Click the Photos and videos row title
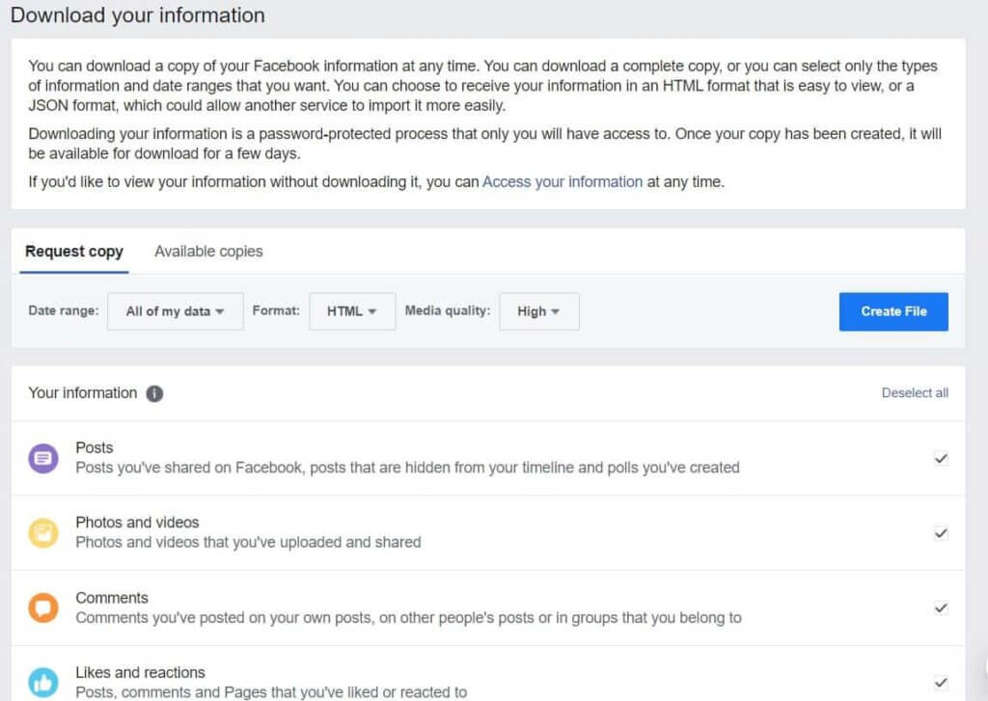 point(137,522)
